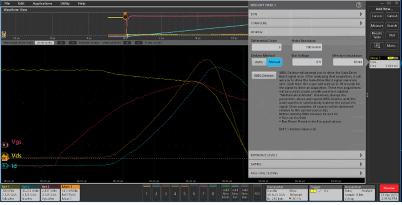402x205 pixels.
Task: Open the help icon in WBG-DPT panel
Action: 359,5
